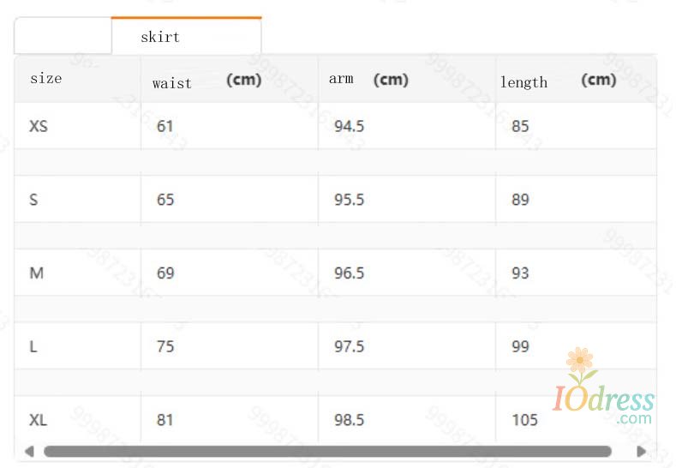
Task: Click waist value 75 for L
Action: pyautogui.click(x=165, y=346)
